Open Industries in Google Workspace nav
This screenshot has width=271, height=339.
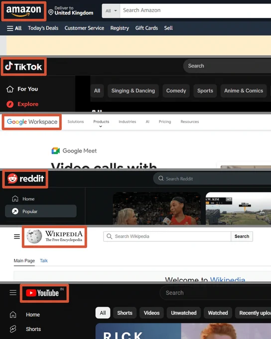point(128,122)
